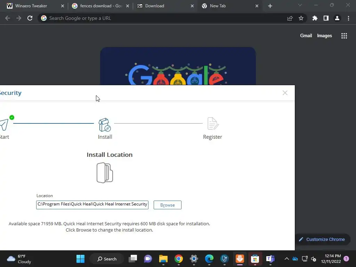Click the Browse button for install location
Image resolution: width=356 pixels, height=267 pixels.
[x=167, y=205]
